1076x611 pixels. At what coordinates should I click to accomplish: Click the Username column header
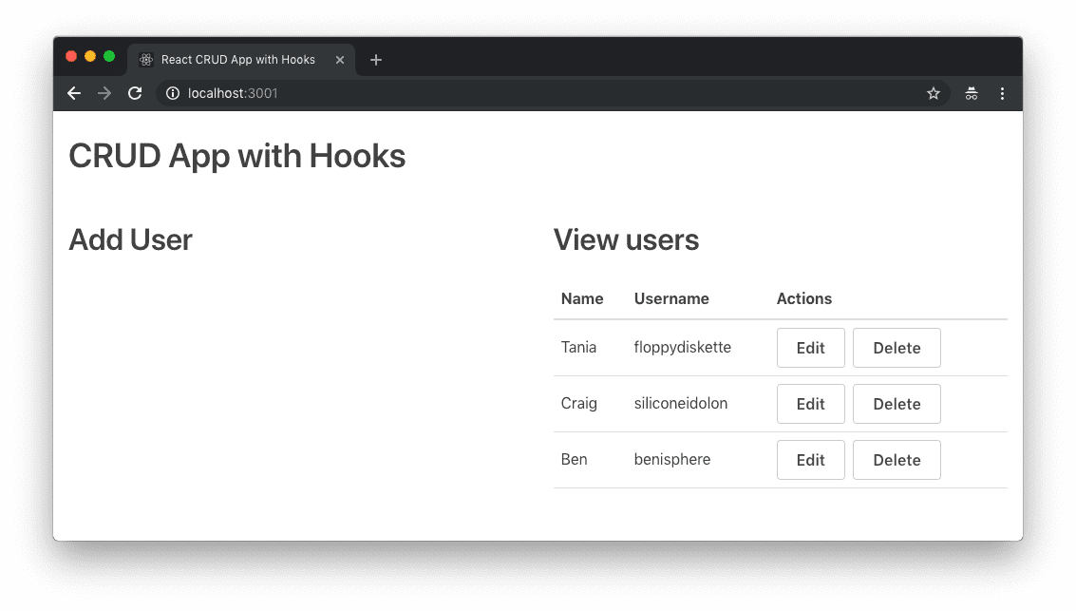(671, 298)
